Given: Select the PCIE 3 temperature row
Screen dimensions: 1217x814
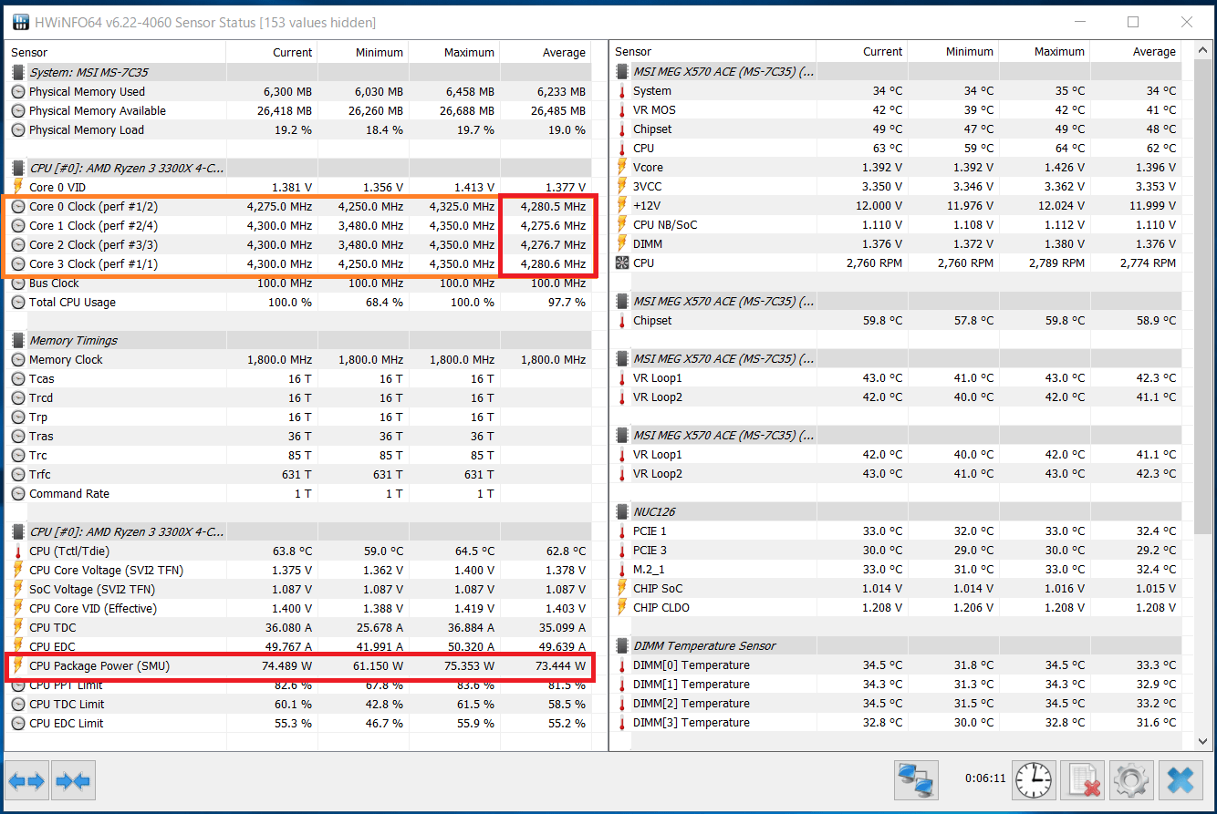Looking at the screenshot, I should tap(896, 550).
